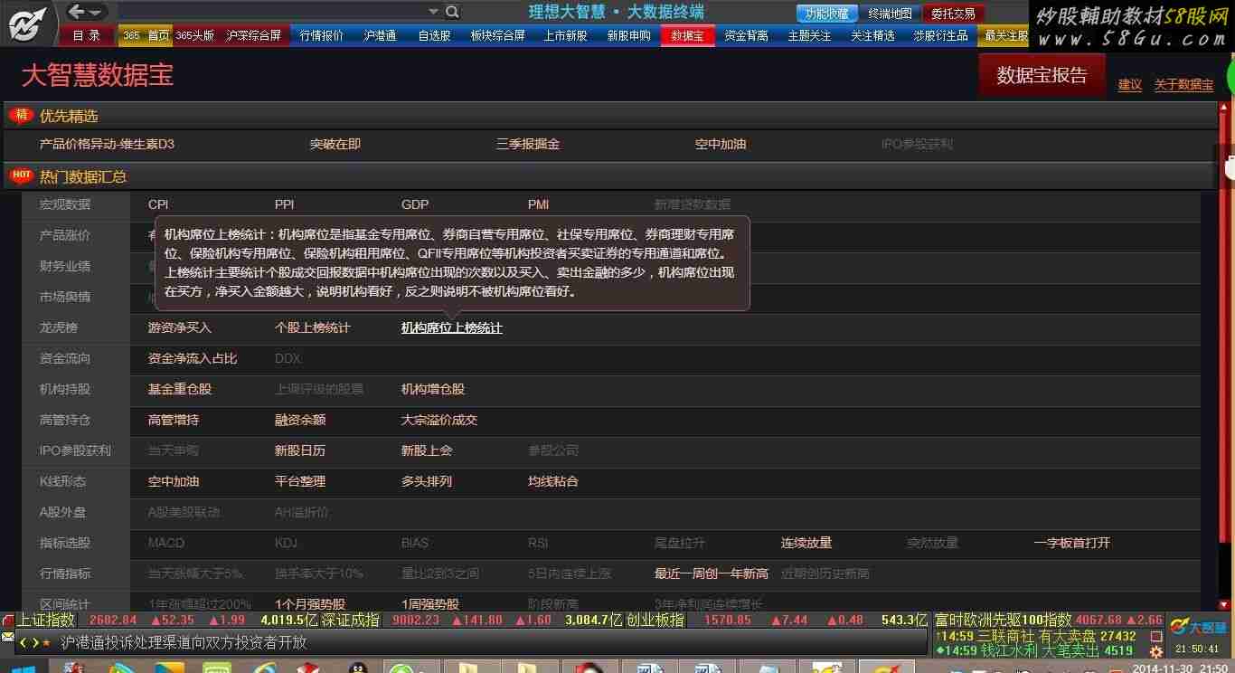Click the magnifier search icon
This screenshot has width=1235, height=673.
tap(452, 12)
